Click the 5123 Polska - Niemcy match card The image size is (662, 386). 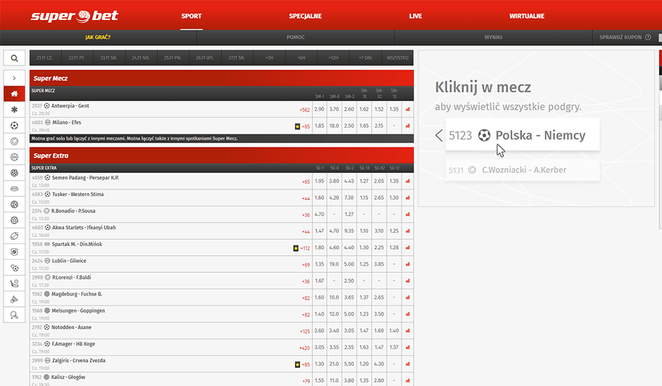coord(522,134)
